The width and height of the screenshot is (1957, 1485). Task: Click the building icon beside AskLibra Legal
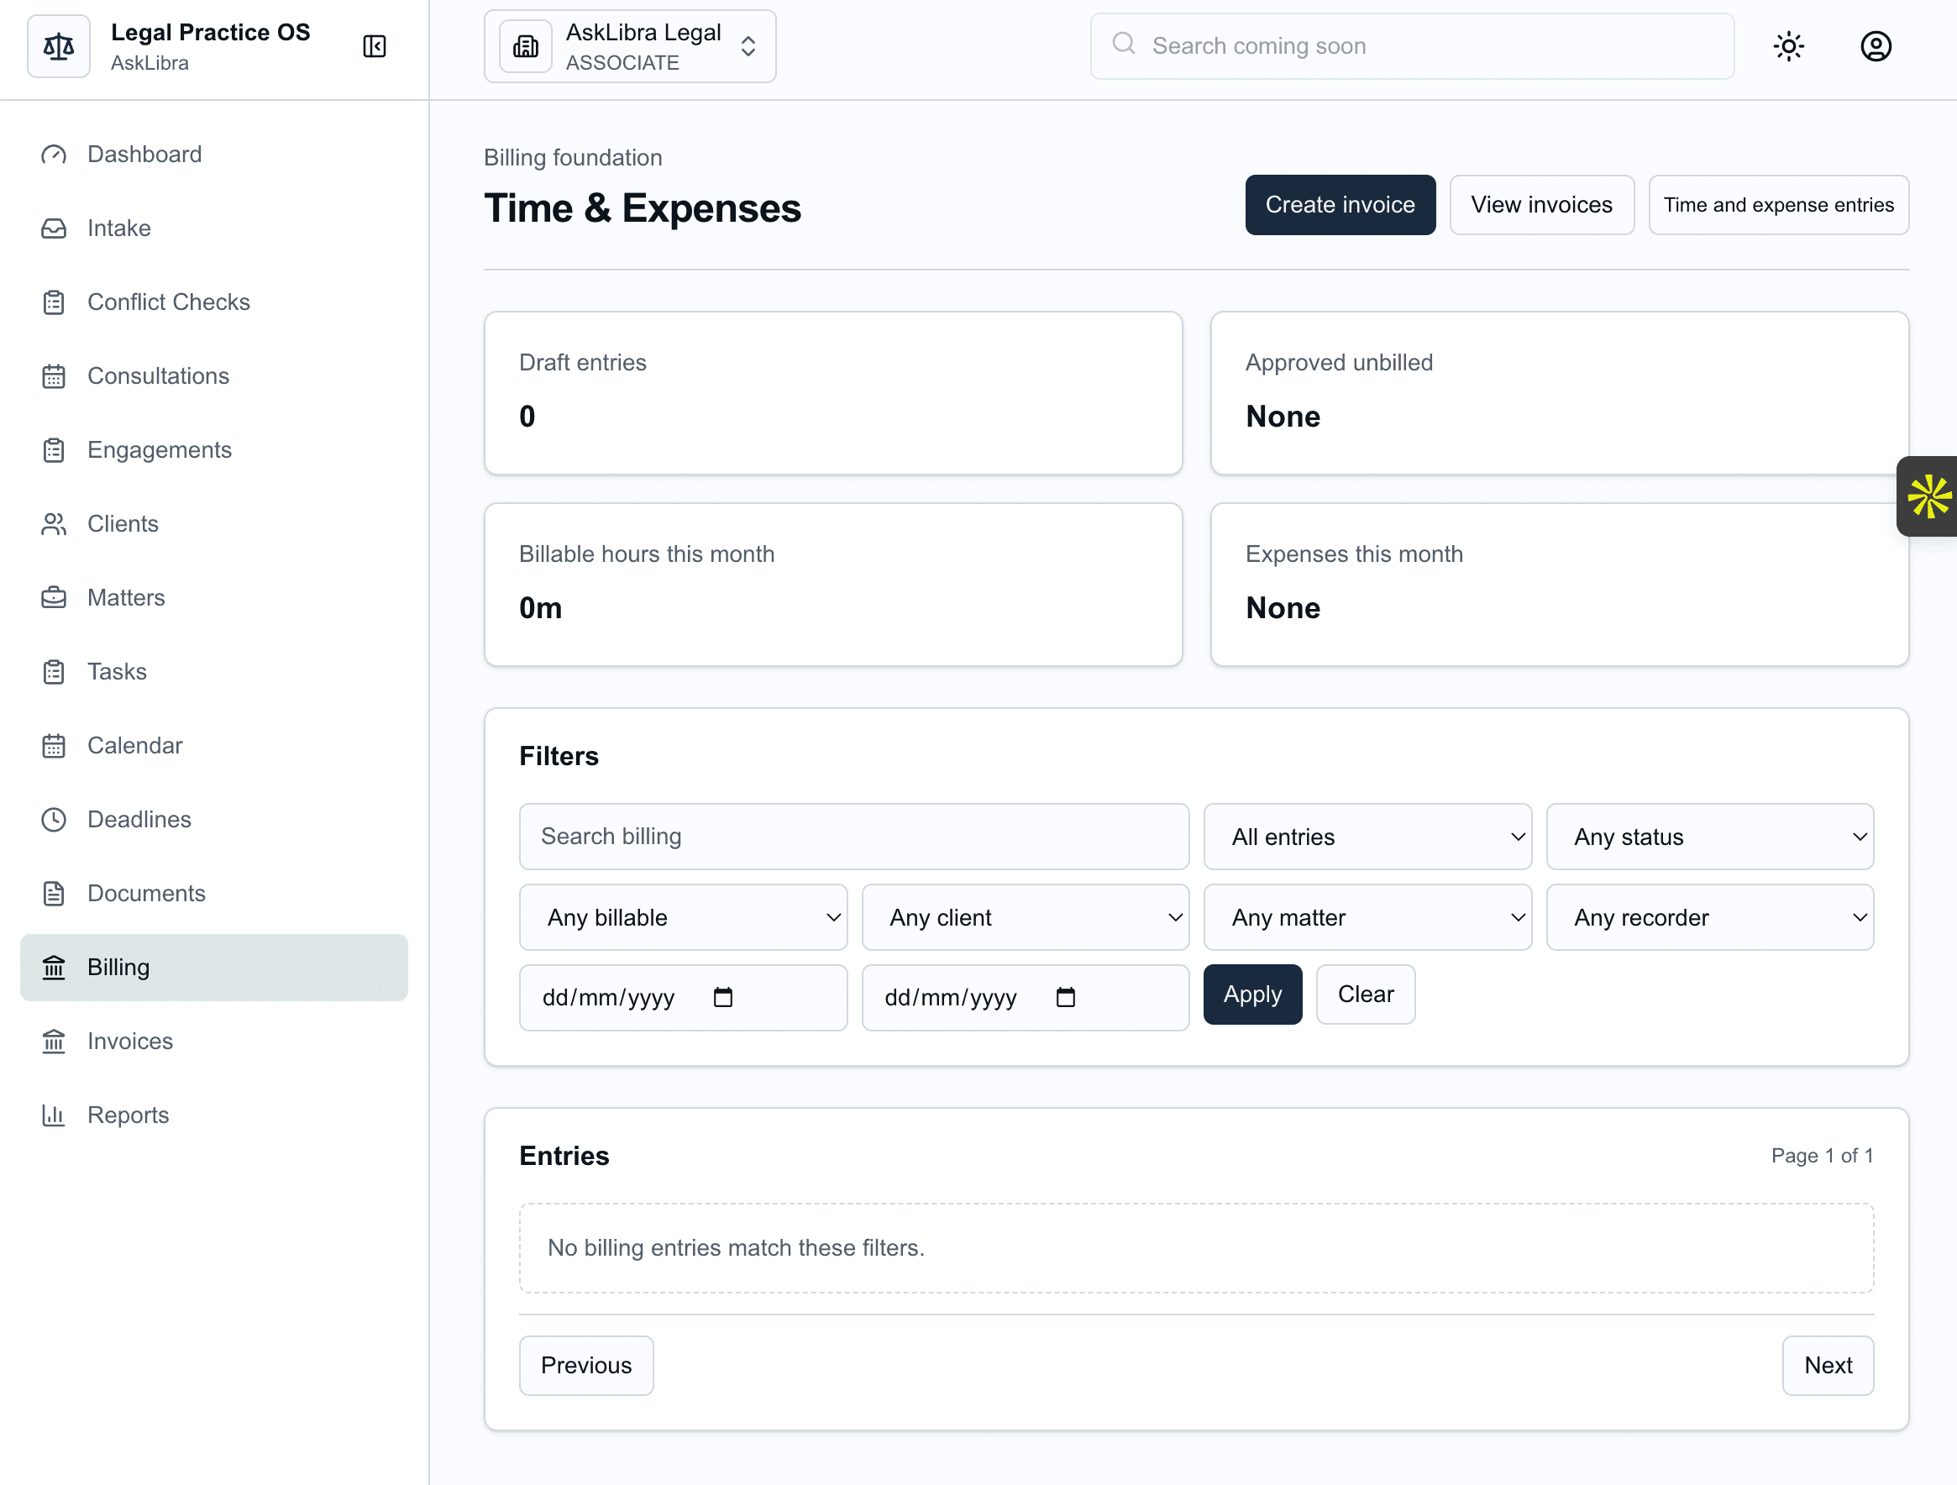click(526, 46)
